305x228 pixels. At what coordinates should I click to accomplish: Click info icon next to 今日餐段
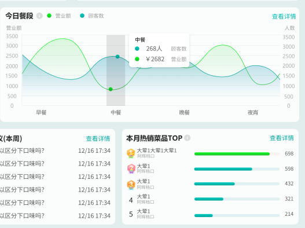coord(39,16)
